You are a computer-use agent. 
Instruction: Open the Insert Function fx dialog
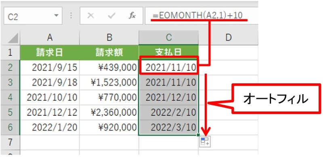coord(132,16)
